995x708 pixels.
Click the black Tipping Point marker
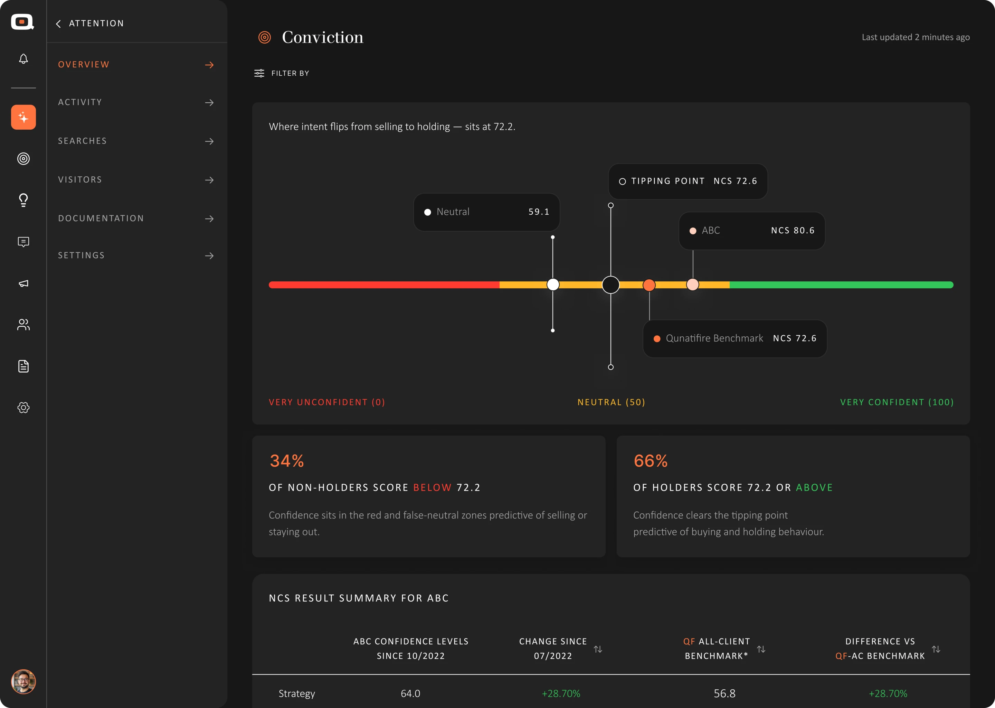click(611, 285)
